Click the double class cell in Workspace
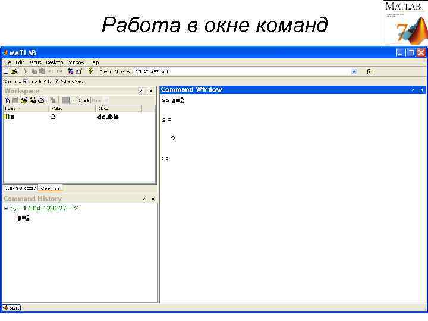The height and width of the screenshot is (321, 428). coord(108,117)
